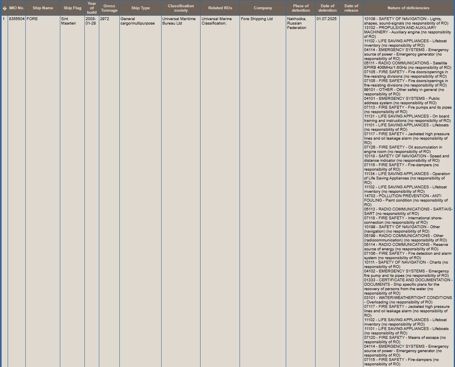Click the diamond symbol in the header row

[4, 8]
